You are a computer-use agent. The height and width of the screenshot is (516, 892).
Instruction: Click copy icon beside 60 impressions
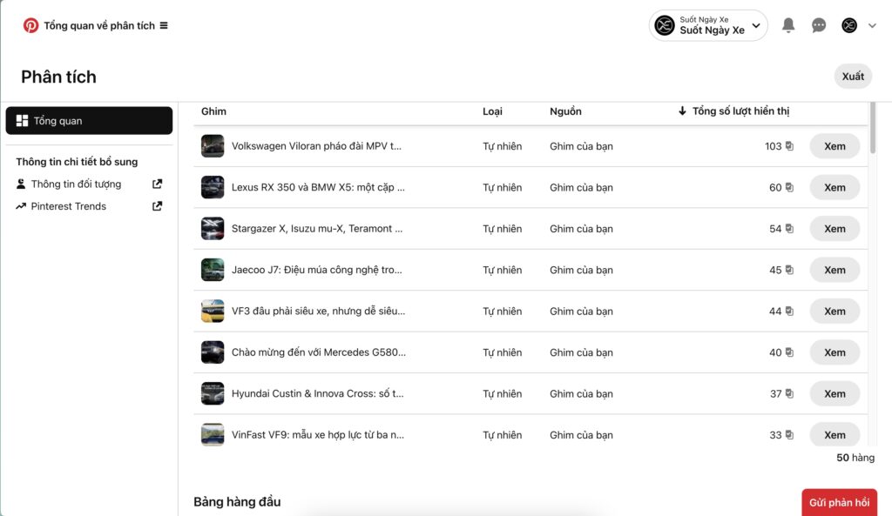(789, 187)
